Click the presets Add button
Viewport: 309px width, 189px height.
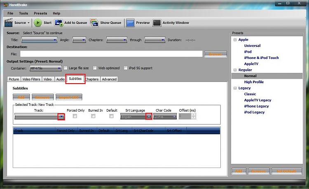click(239, 171)
